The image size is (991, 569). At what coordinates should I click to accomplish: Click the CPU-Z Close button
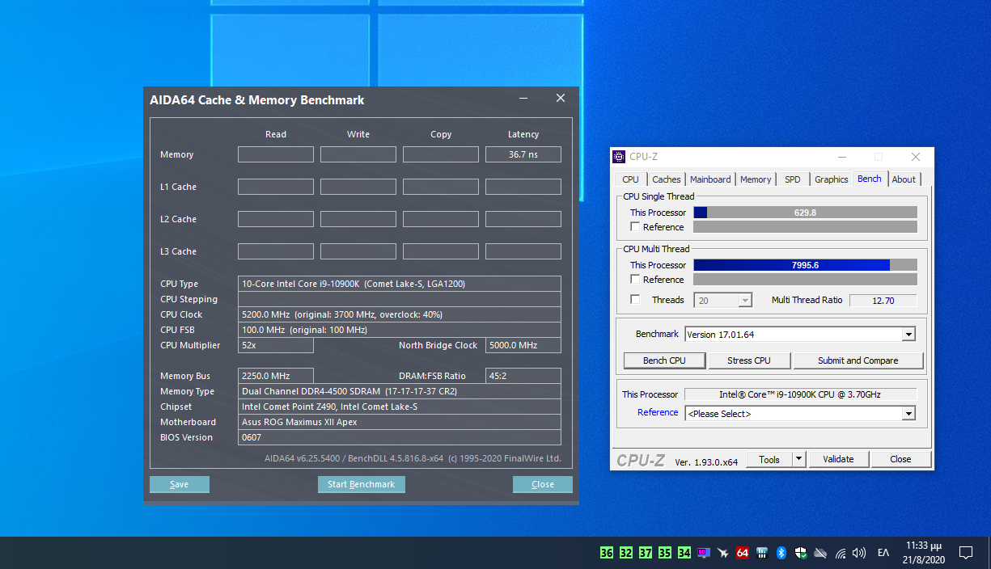tap(900, 459)
